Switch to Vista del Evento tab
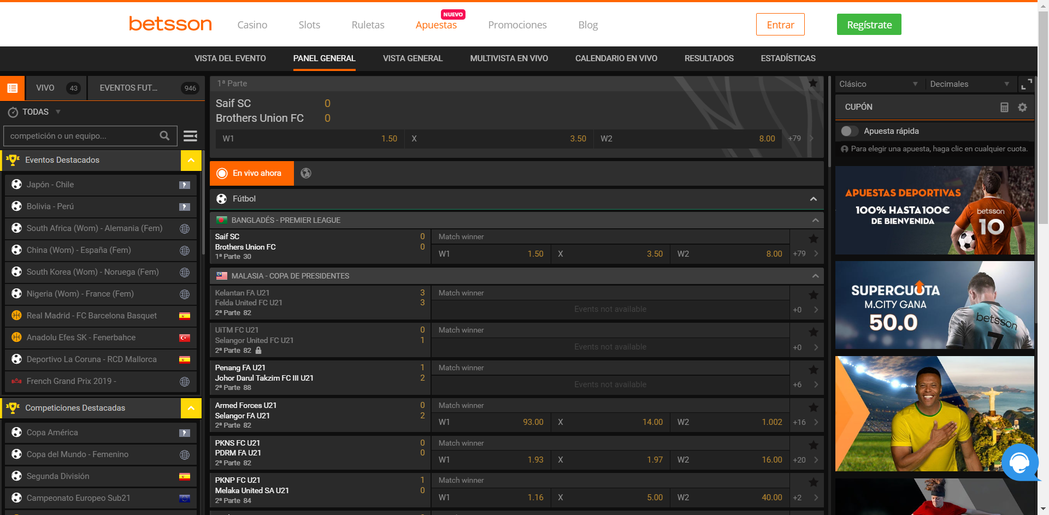The image size is (1049, 515). point(230,58)
